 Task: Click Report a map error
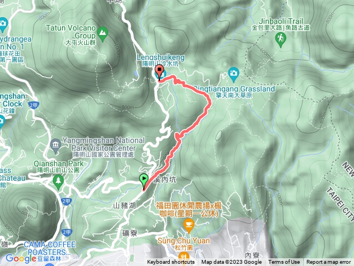(x=328, y=262)
